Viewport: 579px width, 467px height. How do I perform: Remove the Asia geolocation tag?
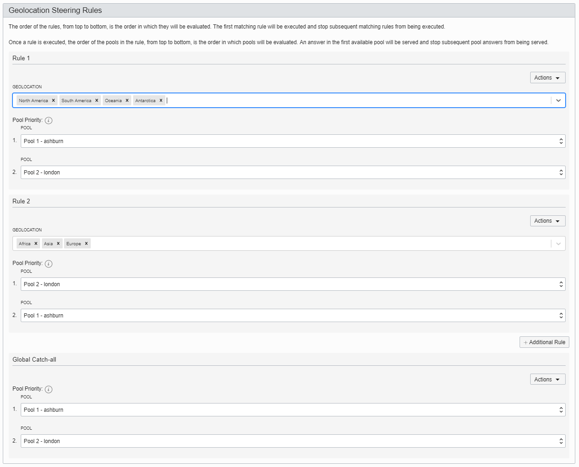[58, 244]
